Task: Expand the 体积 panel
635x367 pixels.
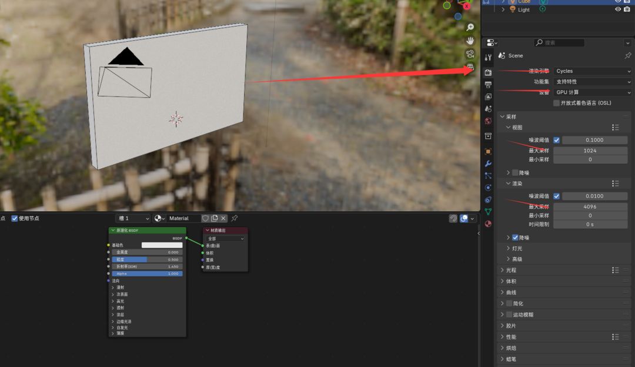Action: [x=502, y=281]
